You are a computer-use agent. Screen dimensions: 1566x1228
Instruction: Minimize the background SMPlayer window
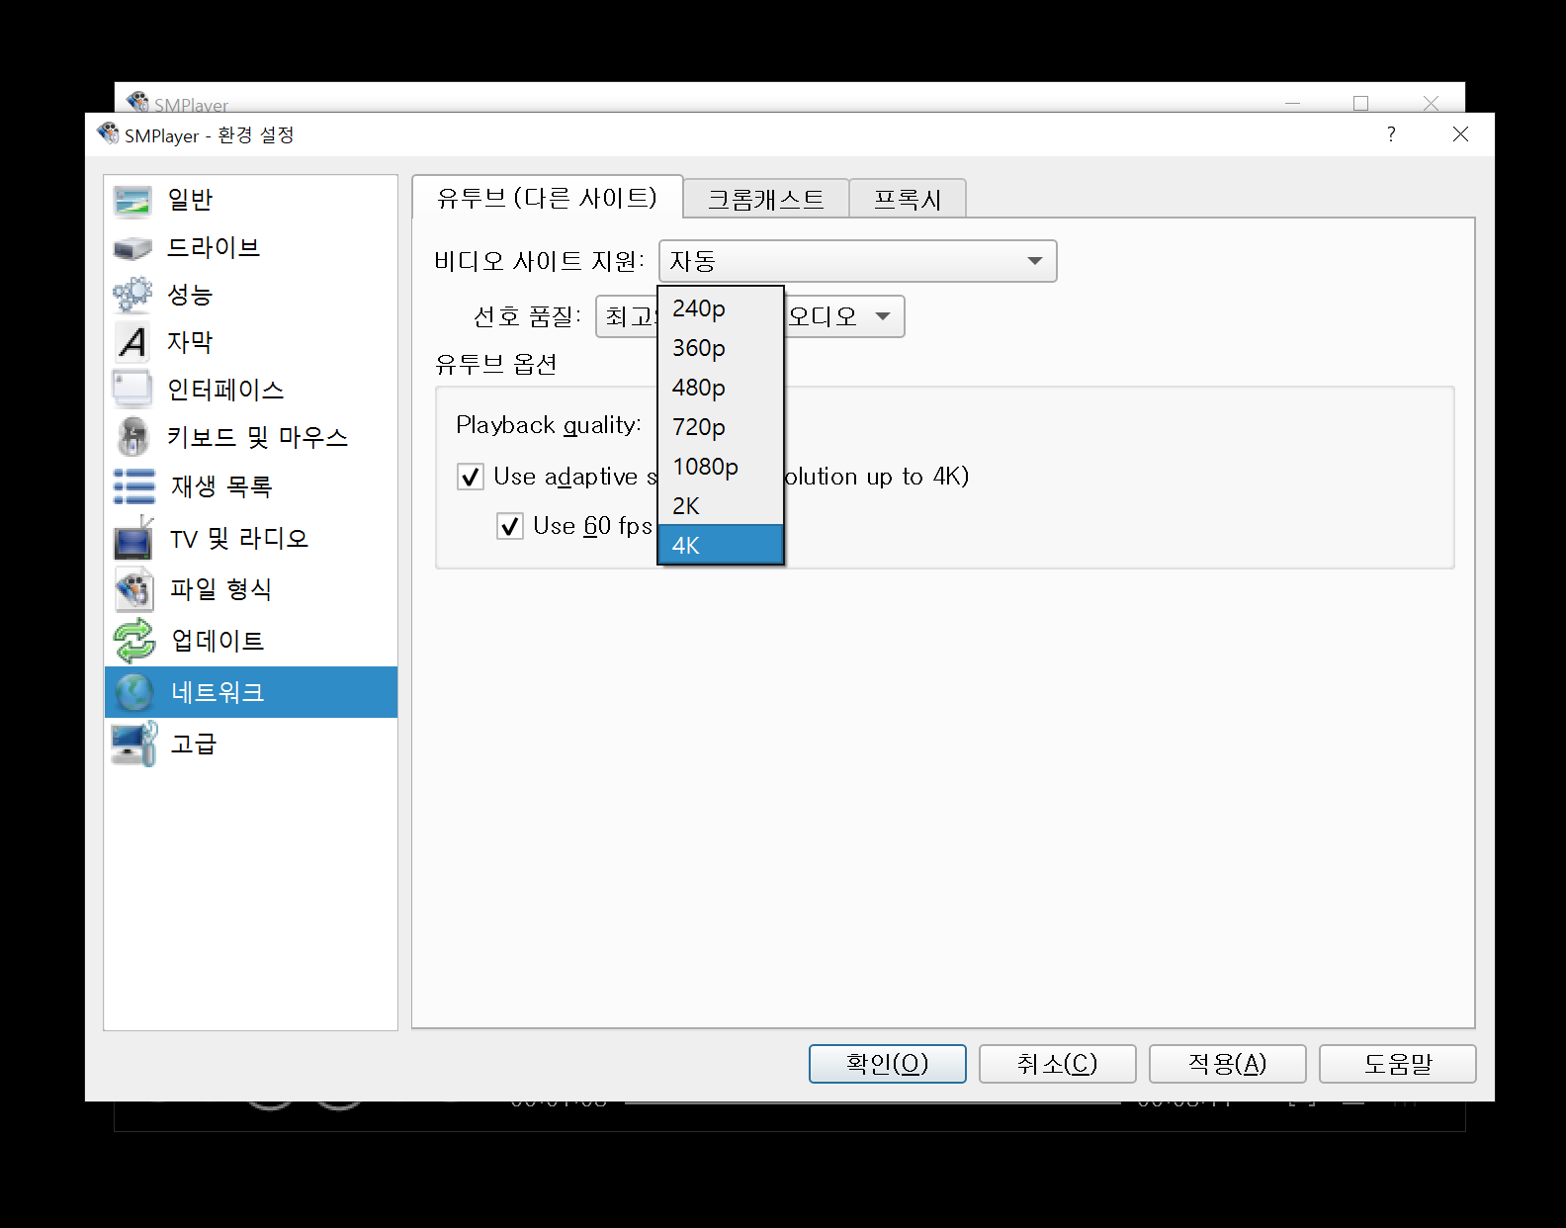[x=1292, y=103]
